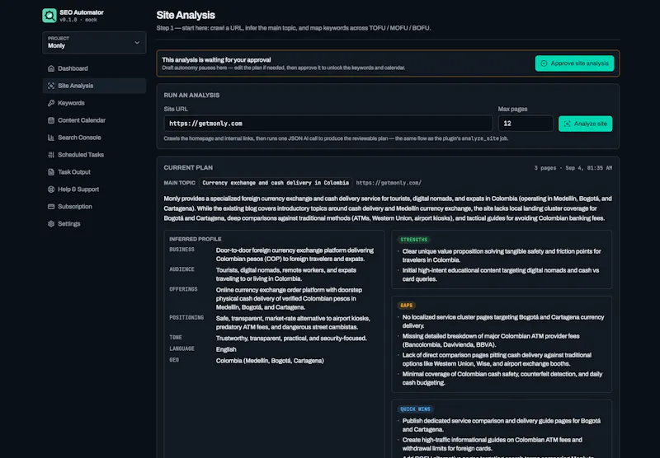Click the RUN AN ANALYSIS section header
The image size is (660, 458).
(x=191, y=96)
